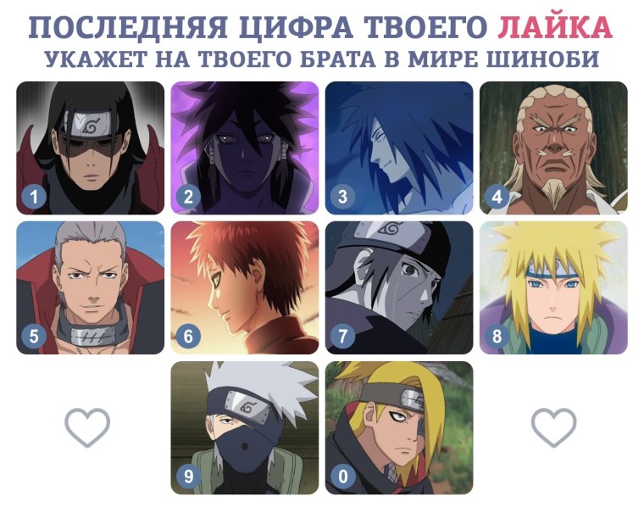Click the number 6 badge
The image size is (644, 524).
tap(188, 337)
